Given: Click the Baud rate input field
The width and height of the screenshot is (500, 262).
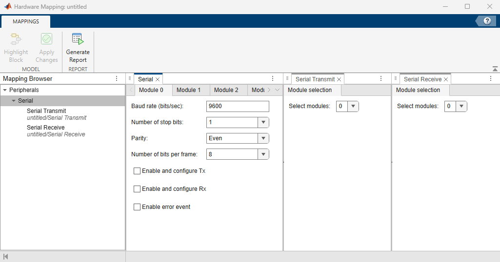Looking at the screenshot, I should [x=238, y=106].
